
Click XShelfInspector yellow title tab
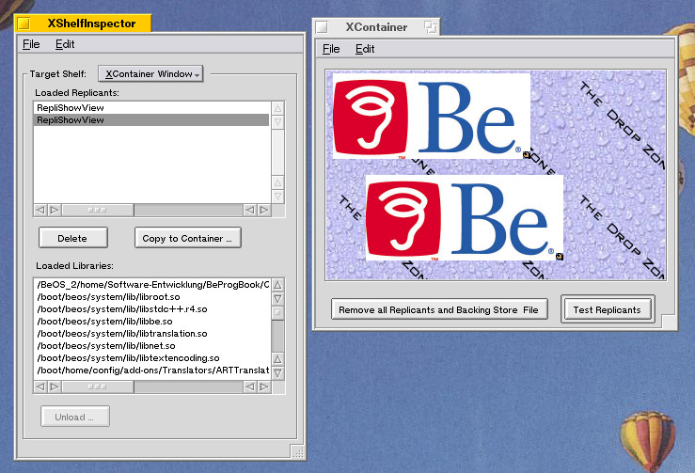coord(83,24)
